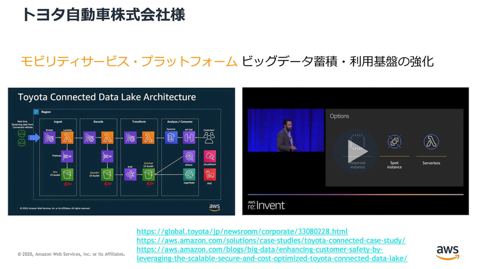This screenshot has width=478, height=269.
Task: Select the Decoded S3 bucket icon
Action: [x=108, y=175]
